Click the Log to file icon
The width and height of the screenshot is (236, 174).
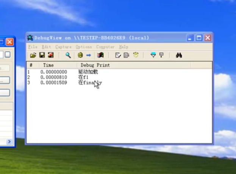point(51,55)
